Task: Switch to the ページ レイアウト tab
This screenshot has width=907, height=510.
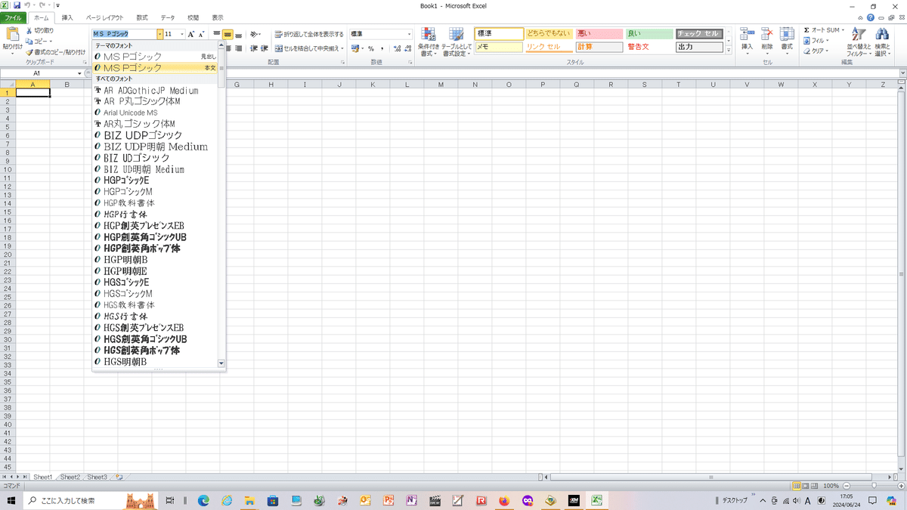Action: 104,17
